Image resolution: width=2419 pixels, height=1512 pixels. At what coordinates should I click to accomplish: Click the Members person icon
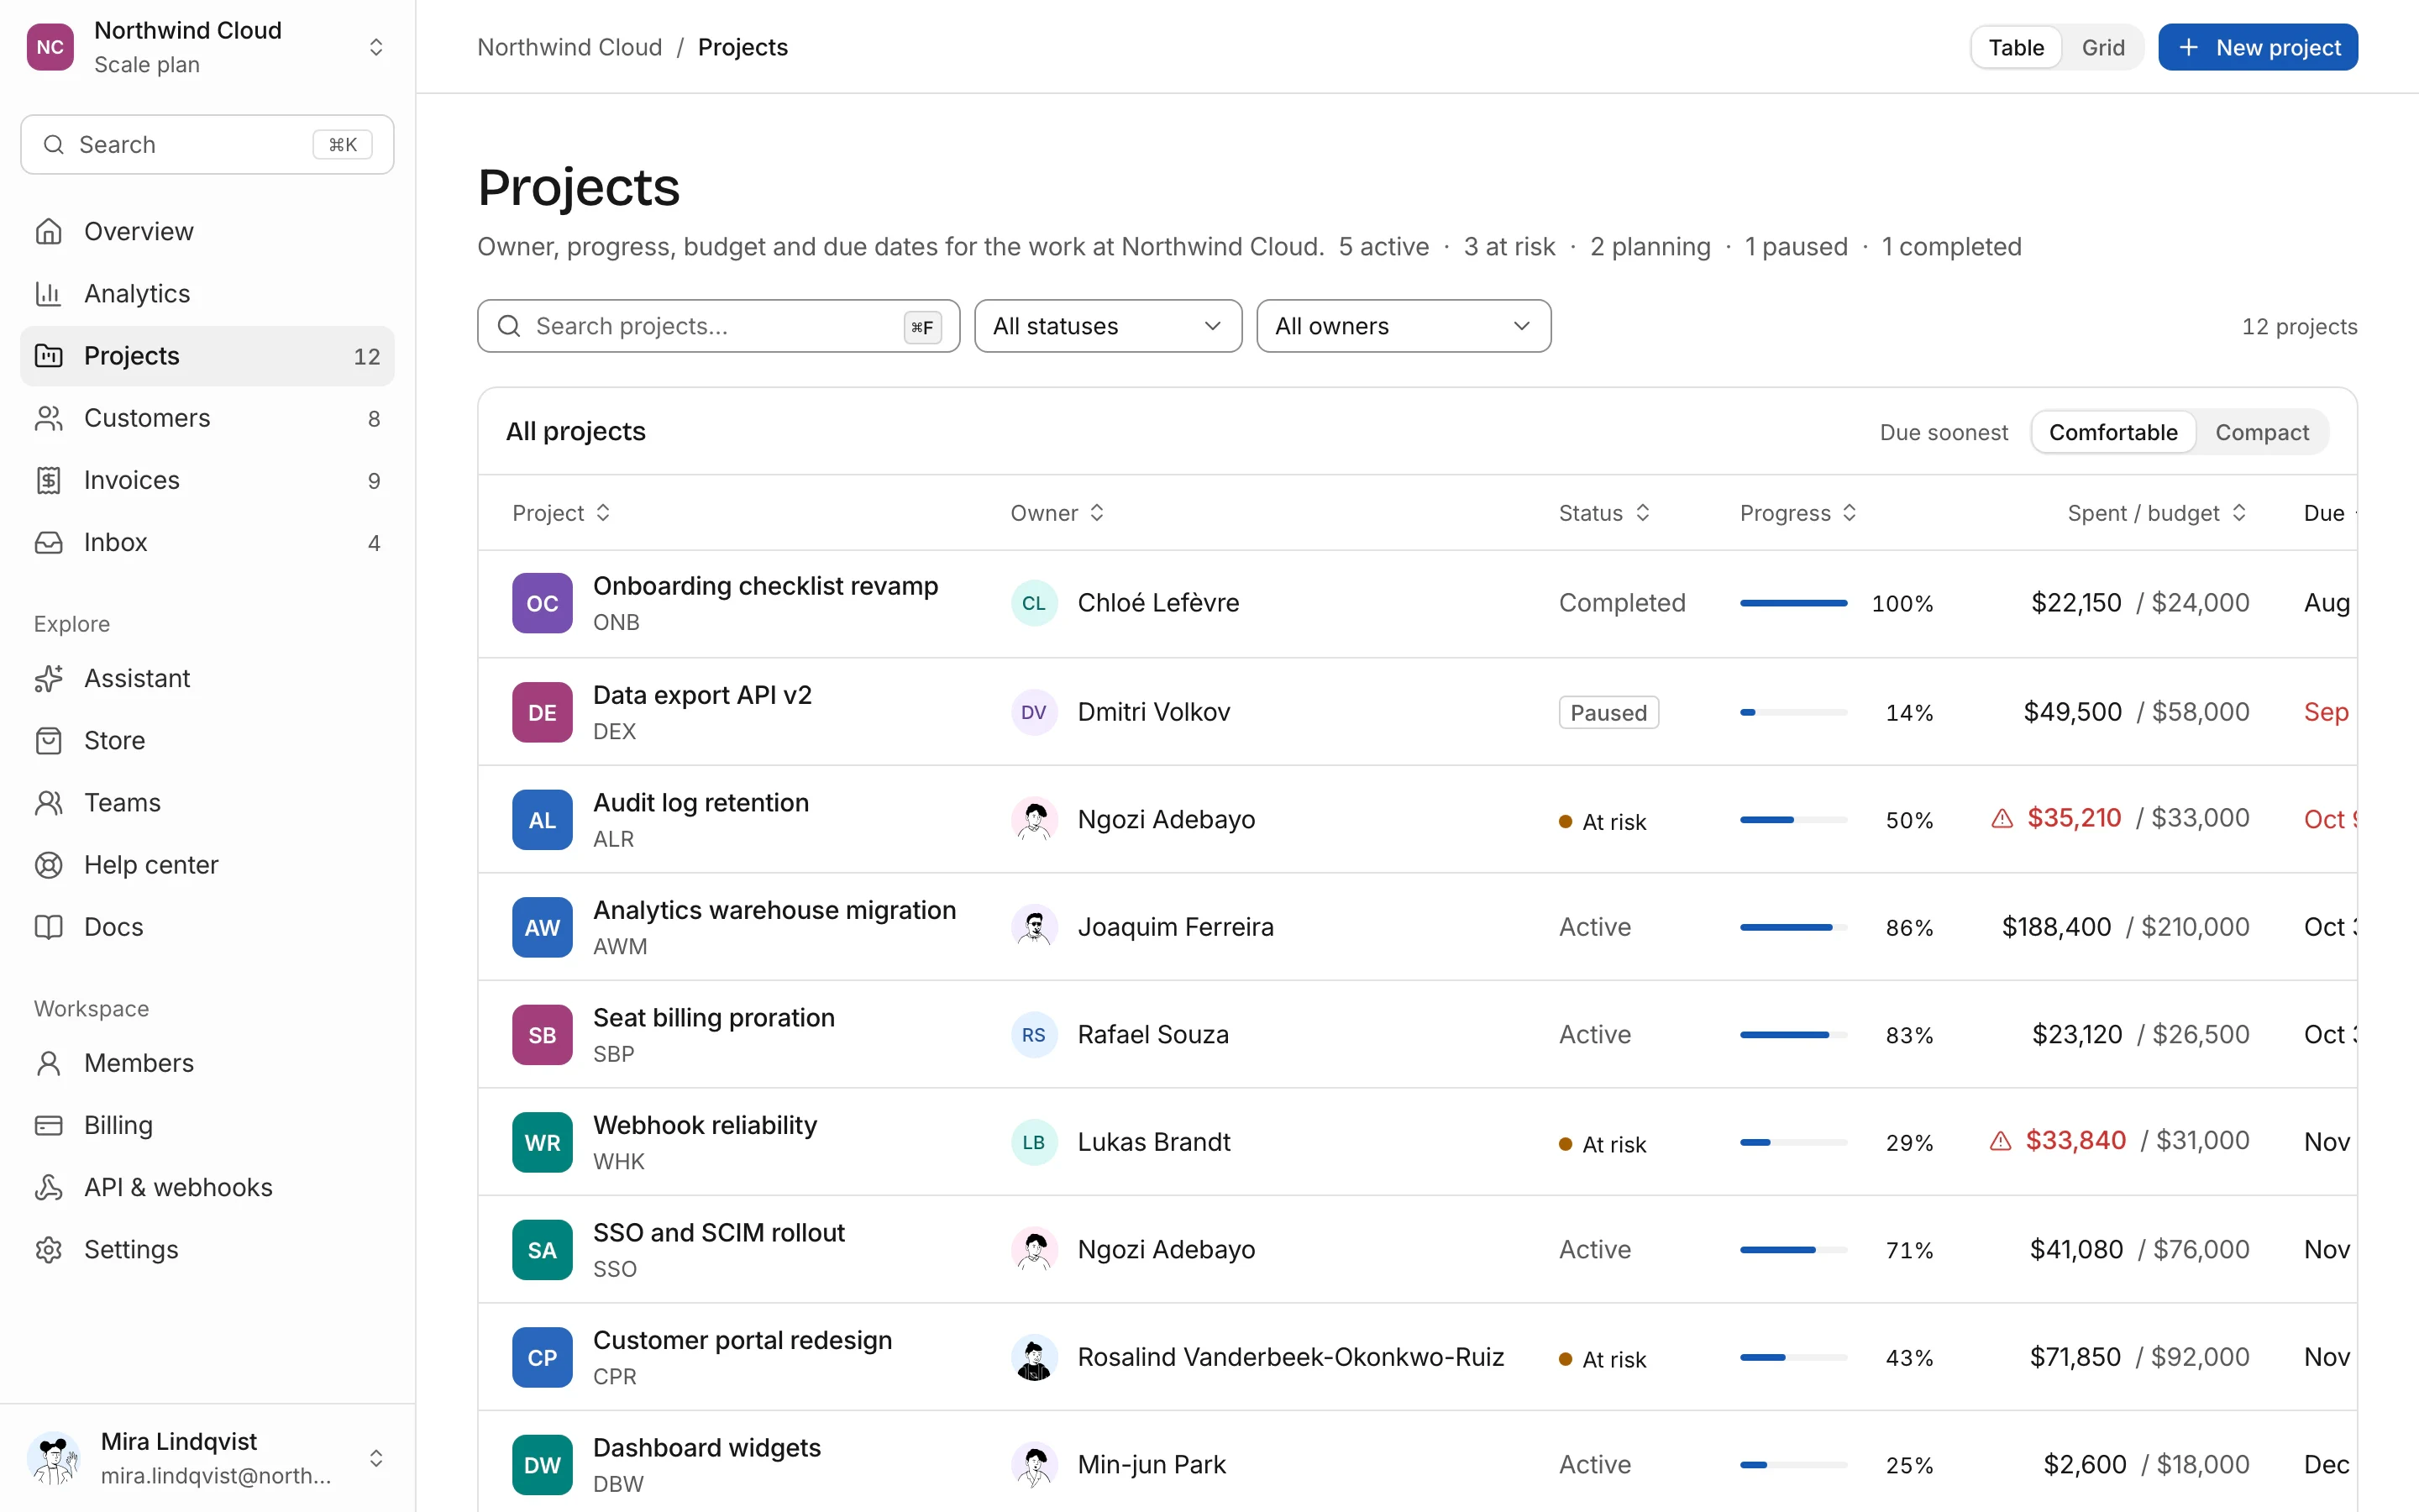(x=48, y=1063)
